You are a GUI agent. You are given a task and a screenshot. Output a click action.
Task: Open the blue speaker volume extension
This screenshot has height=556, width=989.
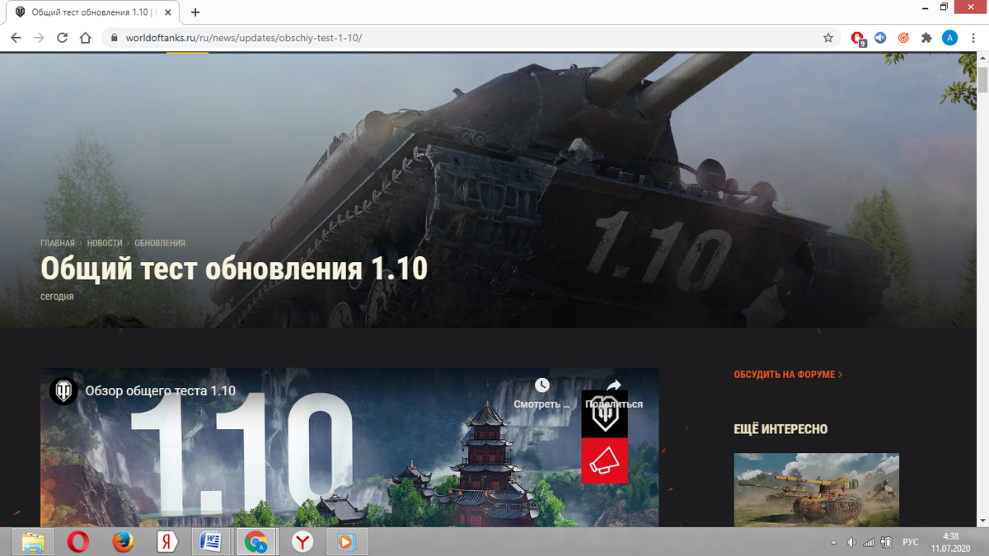tap(881, 38)
